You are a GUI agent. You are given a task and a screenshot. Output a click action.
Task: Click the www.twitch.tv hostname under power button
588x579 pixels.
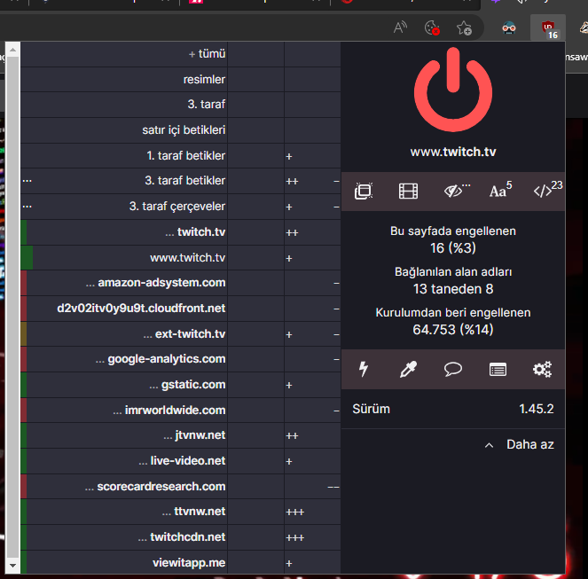coord(453,152)
